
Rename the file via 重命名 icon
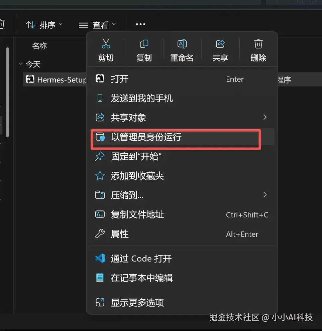click(182, 50)
